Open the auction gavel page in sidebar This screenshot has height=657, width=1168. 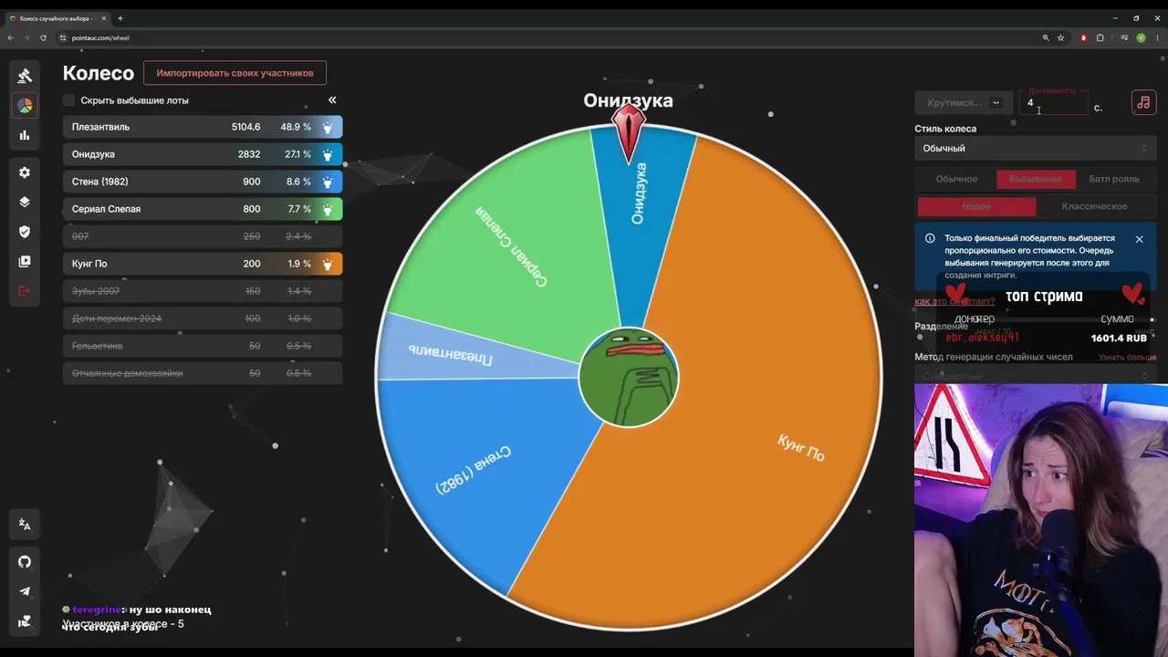click(25, 76)
